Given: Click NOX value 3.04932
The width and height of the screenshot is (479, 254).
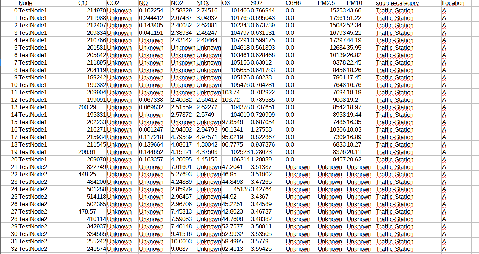Looking at the screenshot, I should (208, 18).
